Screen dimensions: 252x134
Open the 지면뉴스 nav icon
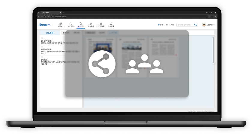tap(61, 23)
